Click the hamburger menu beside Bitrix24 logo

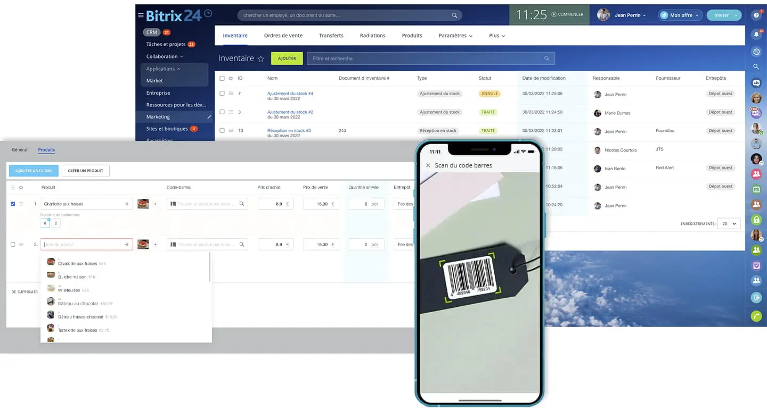tap(141, 15)
